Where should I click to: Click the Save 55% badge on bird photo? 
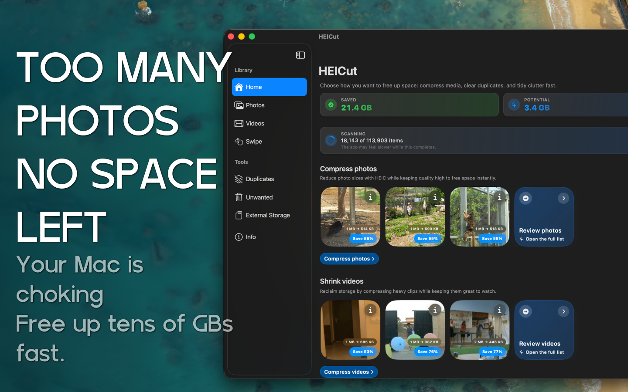pos(363,239)
